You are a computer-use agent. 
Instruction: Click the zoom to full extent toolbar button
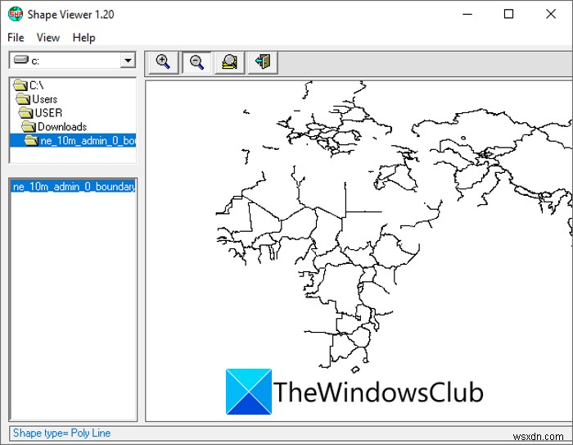click(229, 62)
